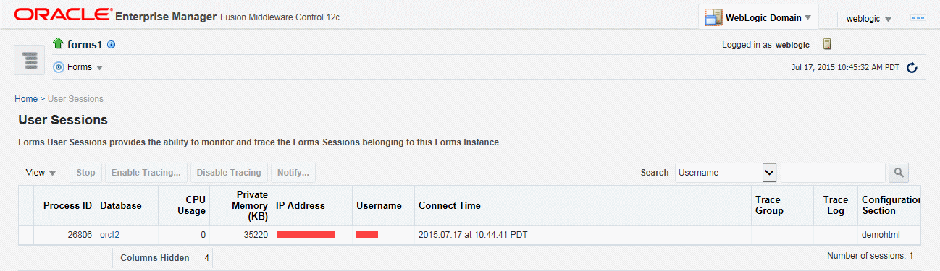Open the navigation tree icon beside forms1
This screenshot has height=271, width=940.
30,59
